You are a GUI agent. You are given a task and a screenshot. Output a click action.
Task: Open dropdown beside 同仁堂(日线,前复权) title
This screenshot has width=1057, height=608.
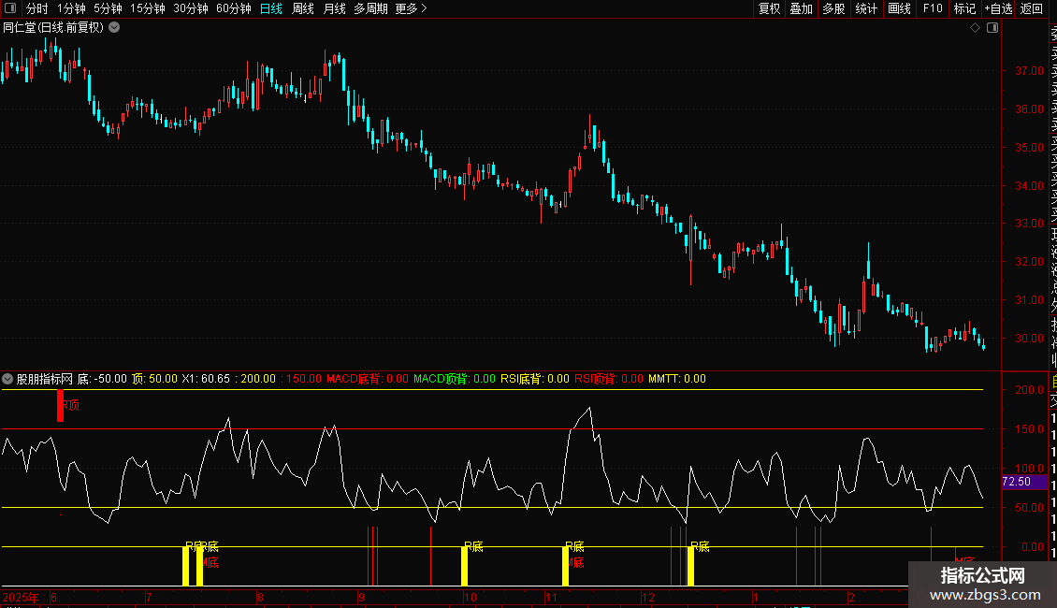click(x=115, y=27)
